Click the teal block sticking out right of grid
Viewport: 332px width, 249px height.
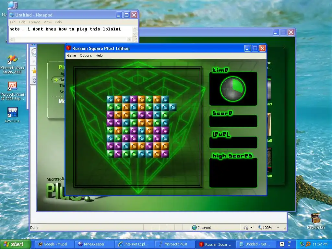172,107
